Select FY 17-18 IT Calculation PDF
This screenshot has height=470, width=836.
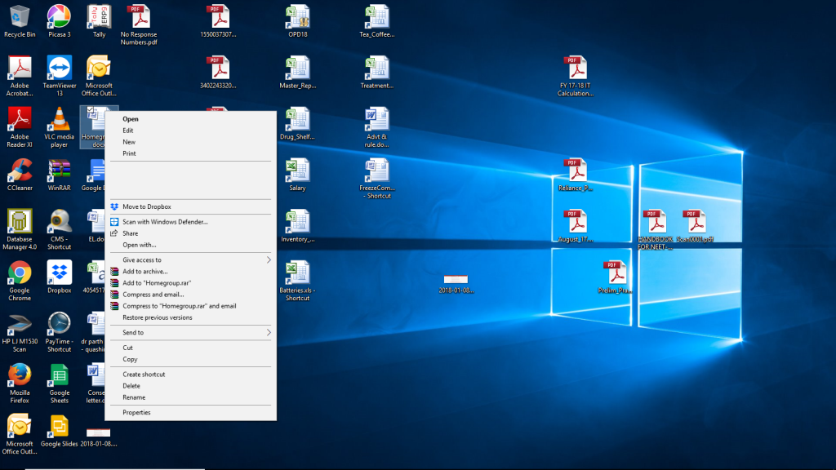click(576, 76)
